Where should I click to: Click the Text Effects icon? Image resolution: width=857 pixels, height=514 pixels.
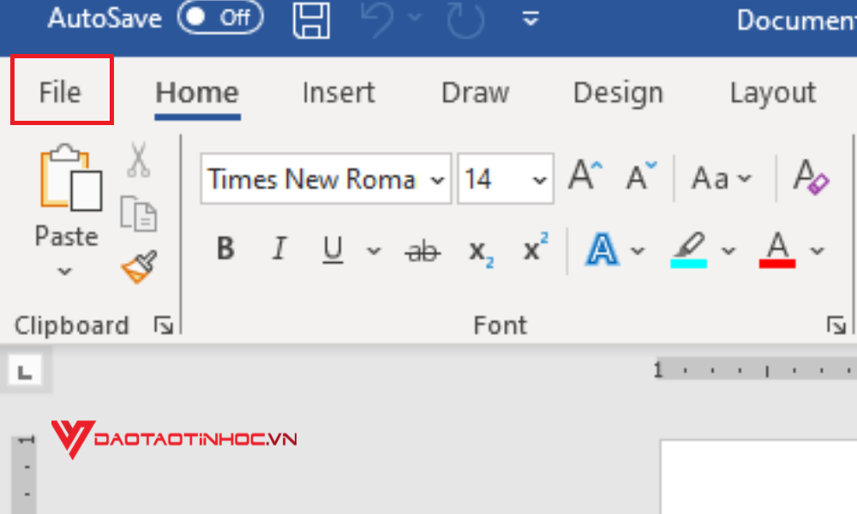pyautogui.click(x=603, y=249)
